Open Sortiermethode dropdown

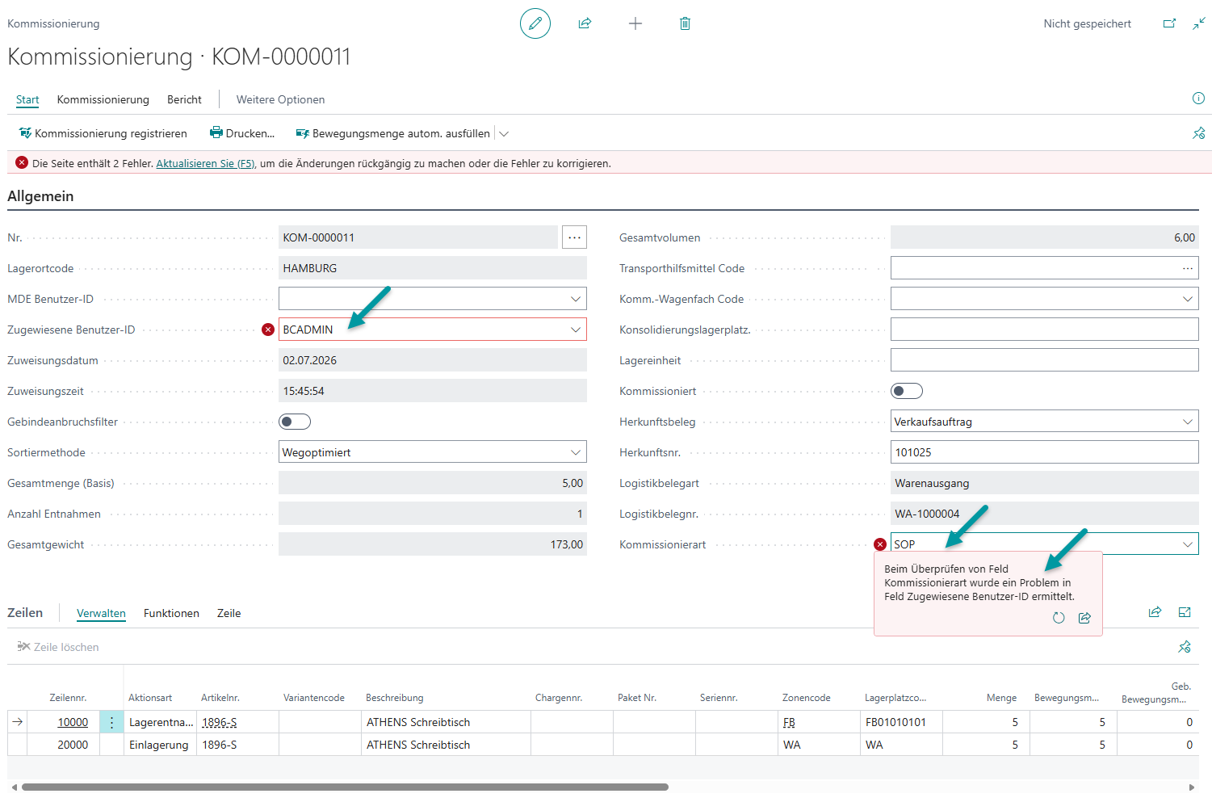click(576, 452)
